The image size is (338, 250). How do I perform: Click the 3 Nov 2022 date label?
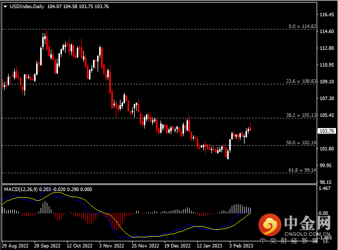tap(110, 245)
